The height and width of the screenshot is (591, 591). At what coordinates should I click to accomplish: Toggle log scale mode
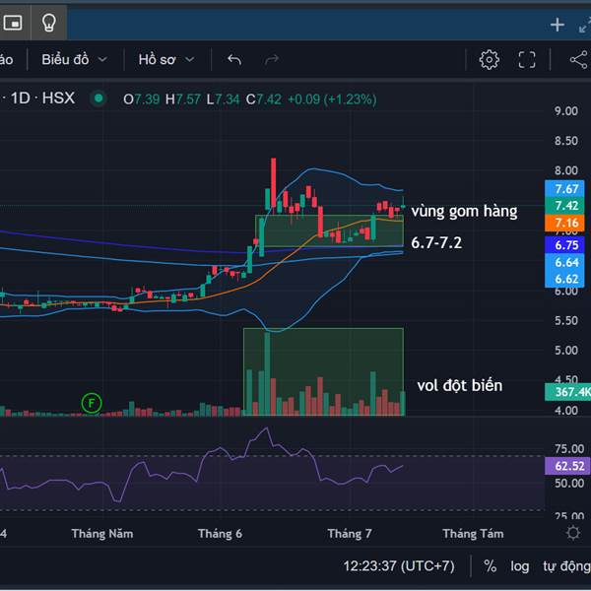tap(519, 566)
